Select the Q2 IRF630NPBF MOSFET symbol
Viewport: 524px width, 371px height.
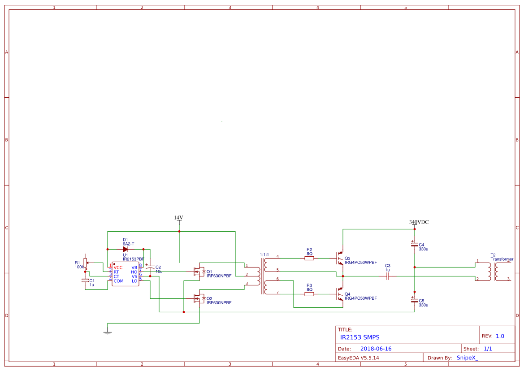(x=200, y=299)
